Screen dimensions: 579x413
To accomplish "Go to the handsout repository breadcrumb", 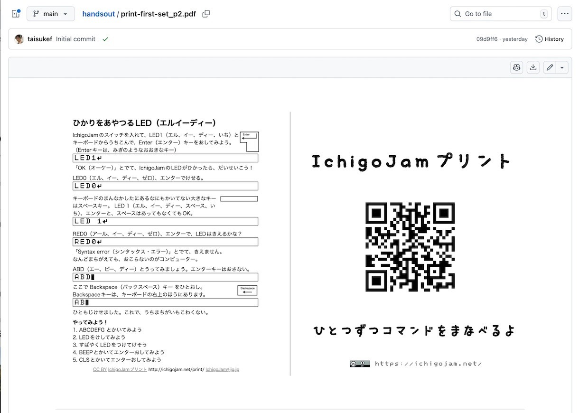I will pos(98,14).
